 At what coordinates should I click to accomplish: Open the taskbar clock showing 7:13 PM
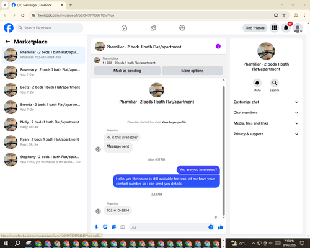pos(290,243)
